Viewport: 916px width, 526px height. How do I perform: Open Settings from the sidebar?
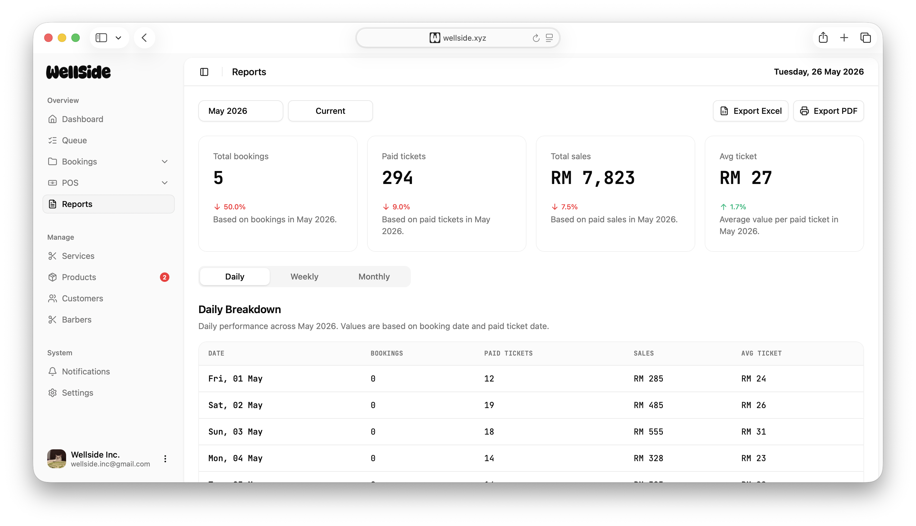point(108,393)
